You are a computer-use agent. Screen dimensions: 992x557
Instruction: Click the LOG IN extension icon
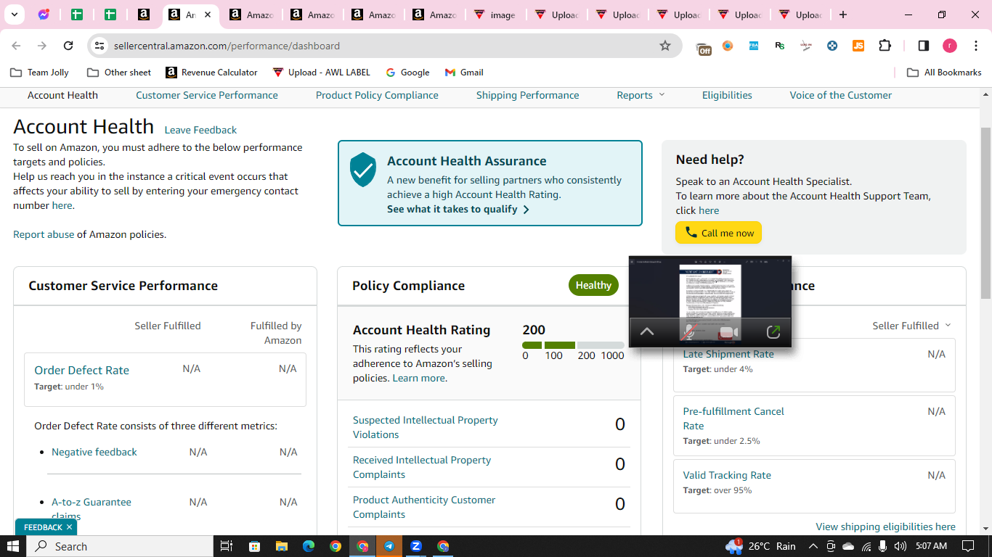pos(806,46)
